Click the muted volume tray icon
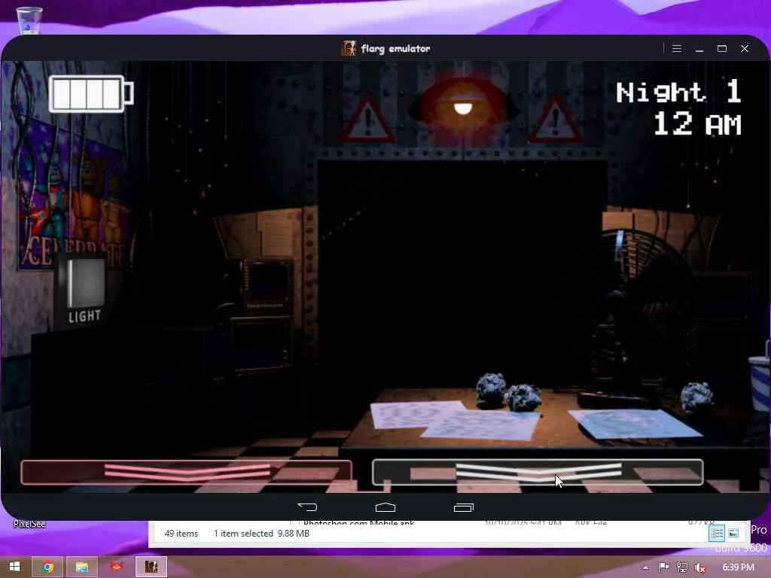This screenshot has width=771, height=578. 700,567
